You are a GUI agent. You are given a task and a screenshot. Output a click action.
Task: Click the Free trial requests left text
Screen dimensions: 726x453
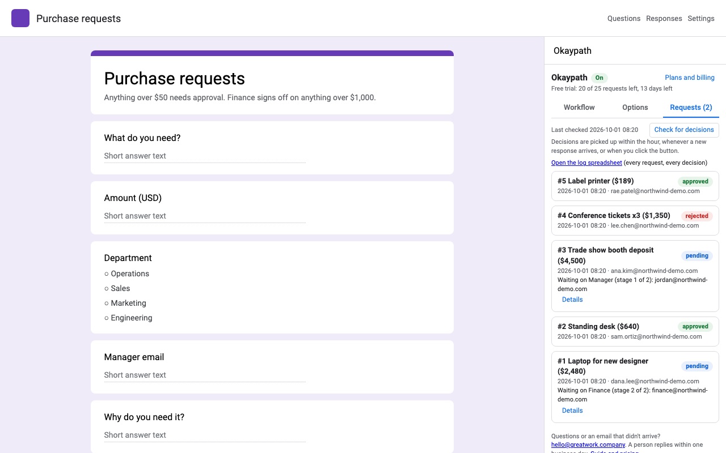pos(612,89)
